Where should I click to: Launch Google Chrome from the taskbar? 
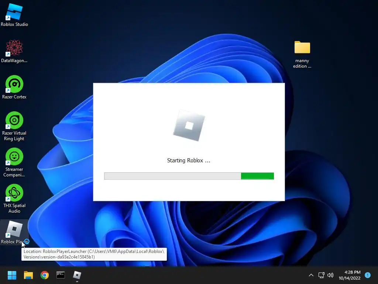click(45, 275)
